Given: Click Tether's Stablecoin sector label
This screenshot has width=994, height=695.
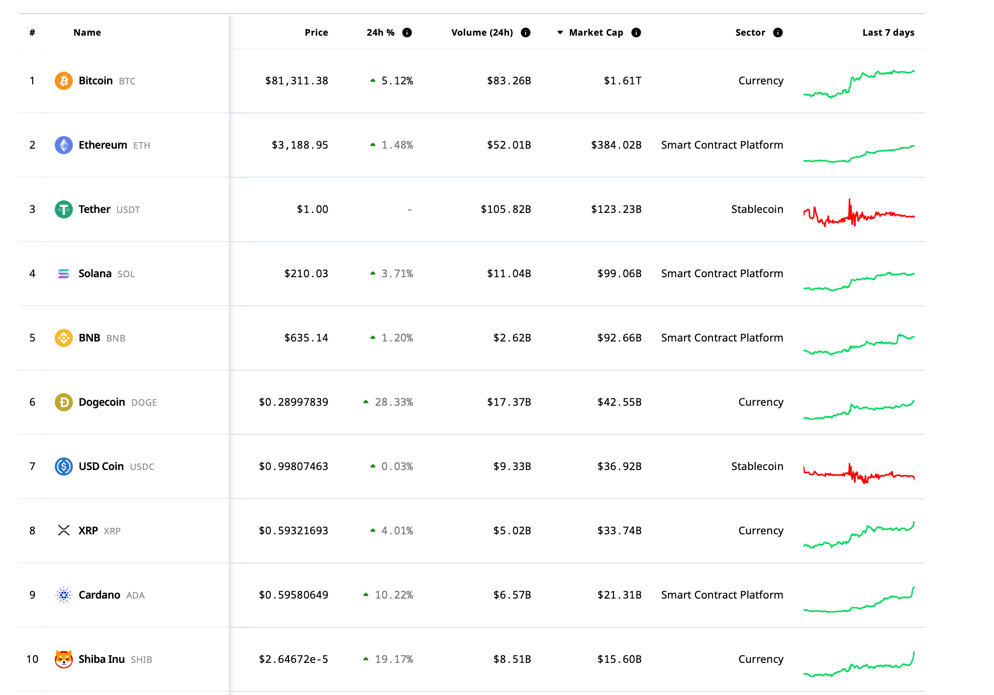Looking at the screenshot, I should pos(757,209).
